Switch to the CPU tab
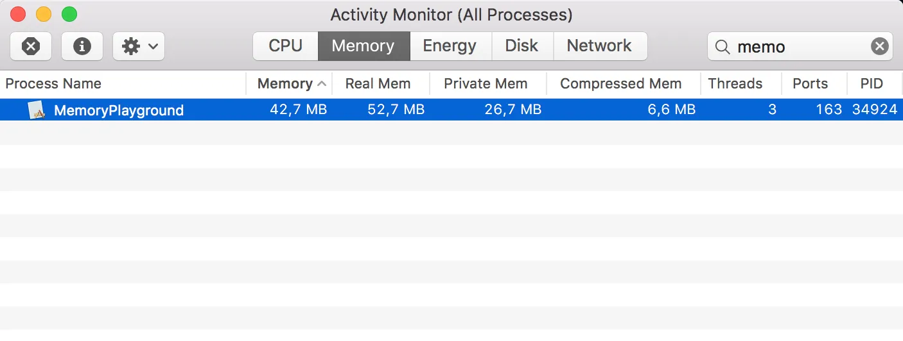 click(285, 46)
